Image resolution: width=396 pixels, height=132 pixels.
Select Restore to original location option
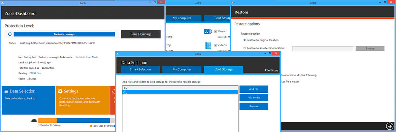(x=245, y=40)
